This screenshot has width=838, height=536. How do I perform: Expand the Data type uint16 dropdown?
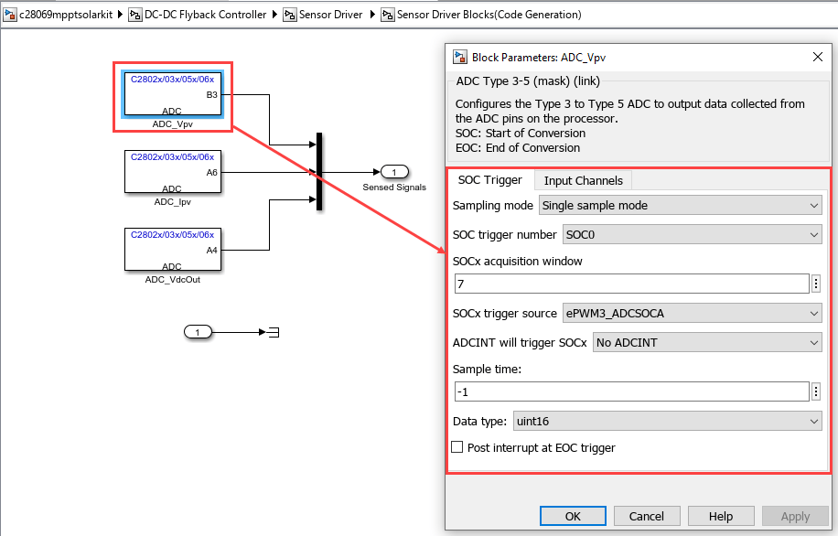click(668, 421)
